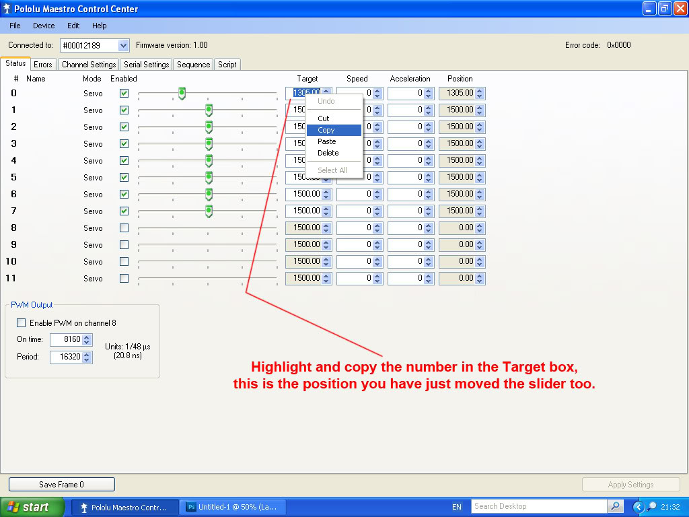Switch to Pololu Maestro taskbar item
The height and width of the screenshot is (517, 689).
pyautogui.click(x=124, y=508)
